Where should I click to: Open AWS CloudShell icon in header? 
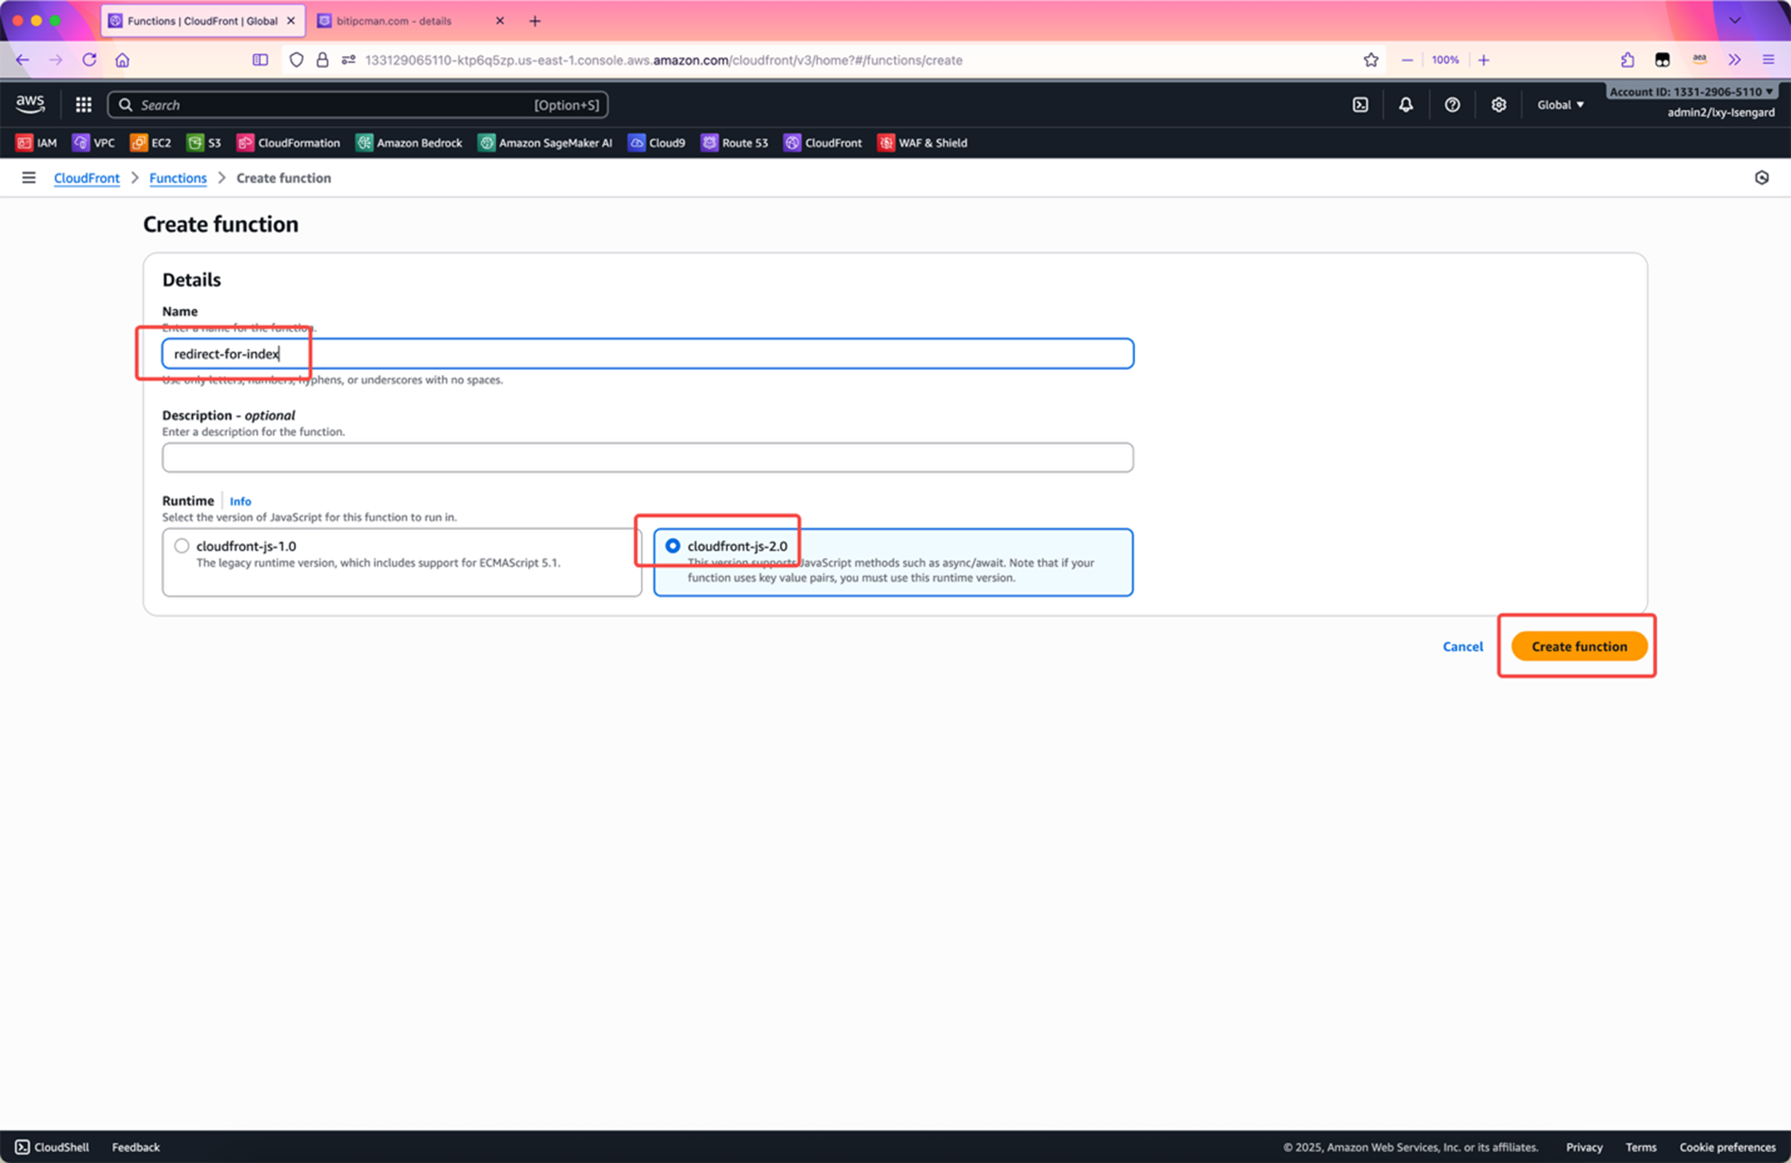pyautogui.click(x=1360, y=105)
